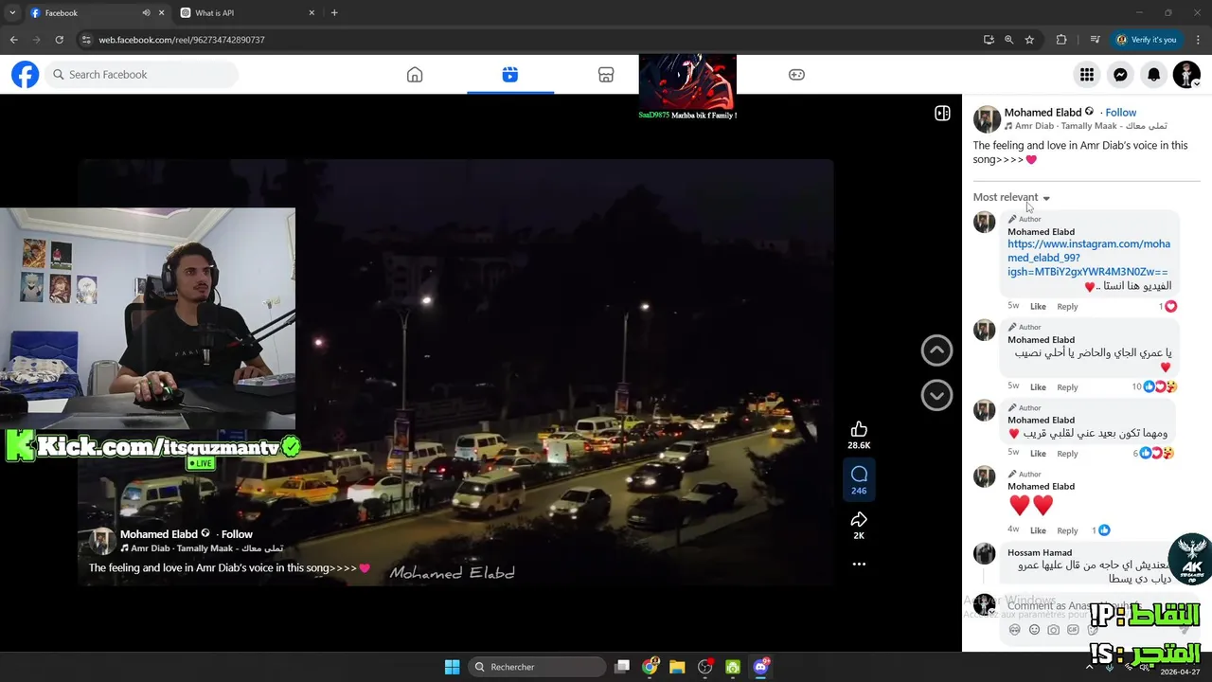Go to the previous reel arrow
The width and height of the screenshot is (1212, 682).
coord(936,350)
